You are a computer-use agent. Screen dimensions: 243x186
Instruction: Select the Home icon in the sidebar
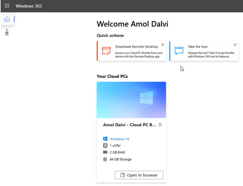point(7,19)
